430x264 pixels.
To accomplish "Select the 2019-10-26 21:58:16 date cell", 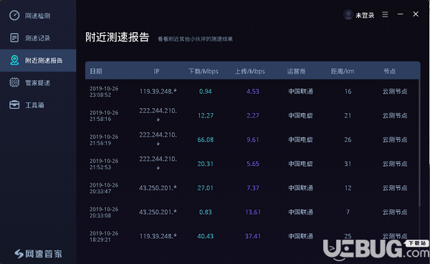I will coord(104,116).
